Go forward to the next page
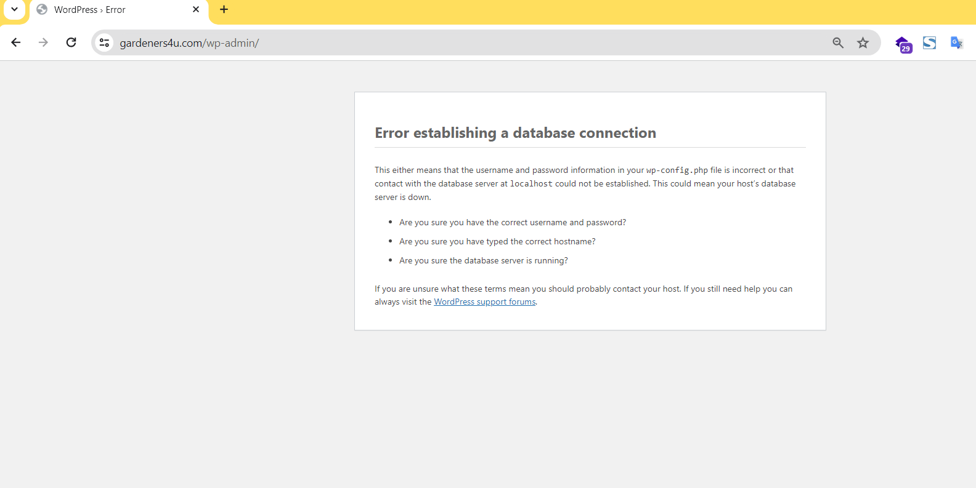Image resolution: width=976 pixels, height=488 pixels. point(43,42)
